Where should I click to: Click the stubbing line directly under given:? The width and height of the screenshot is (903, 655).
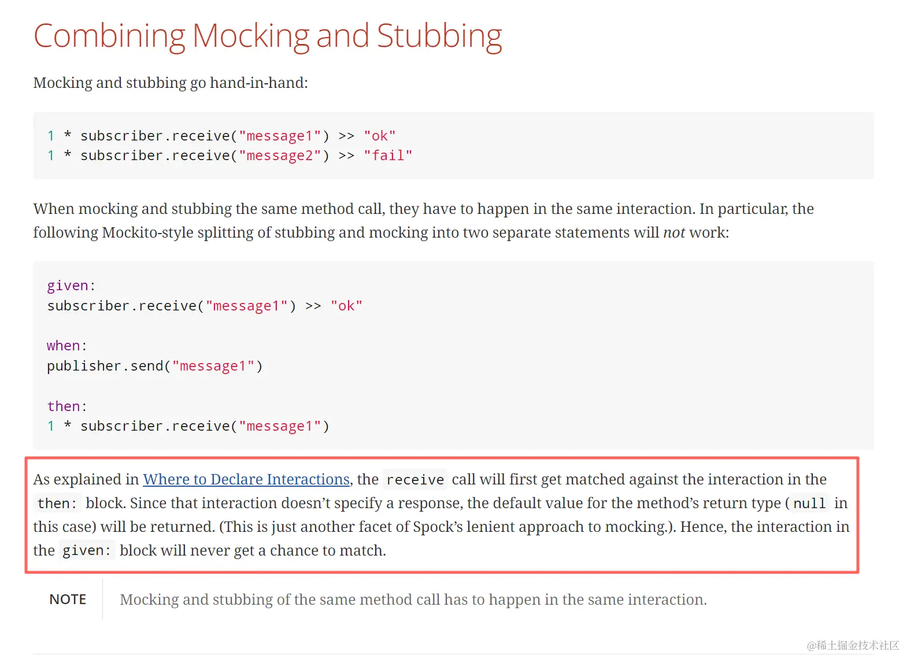click(205, 306)
